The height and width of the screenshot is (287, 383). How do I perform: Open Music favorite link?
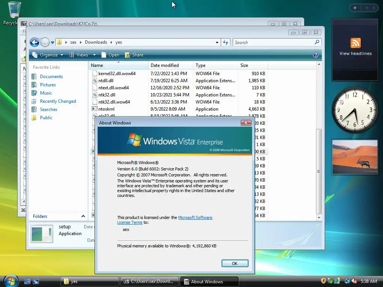point(46,93)
